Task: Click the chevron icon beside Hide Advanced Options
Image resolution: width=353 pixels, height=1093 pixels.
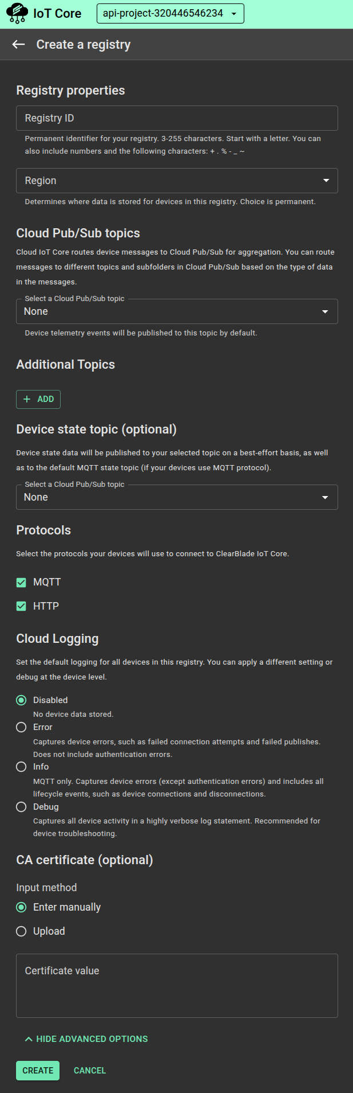Action: pyautogui.click(x=29, y=1039)
